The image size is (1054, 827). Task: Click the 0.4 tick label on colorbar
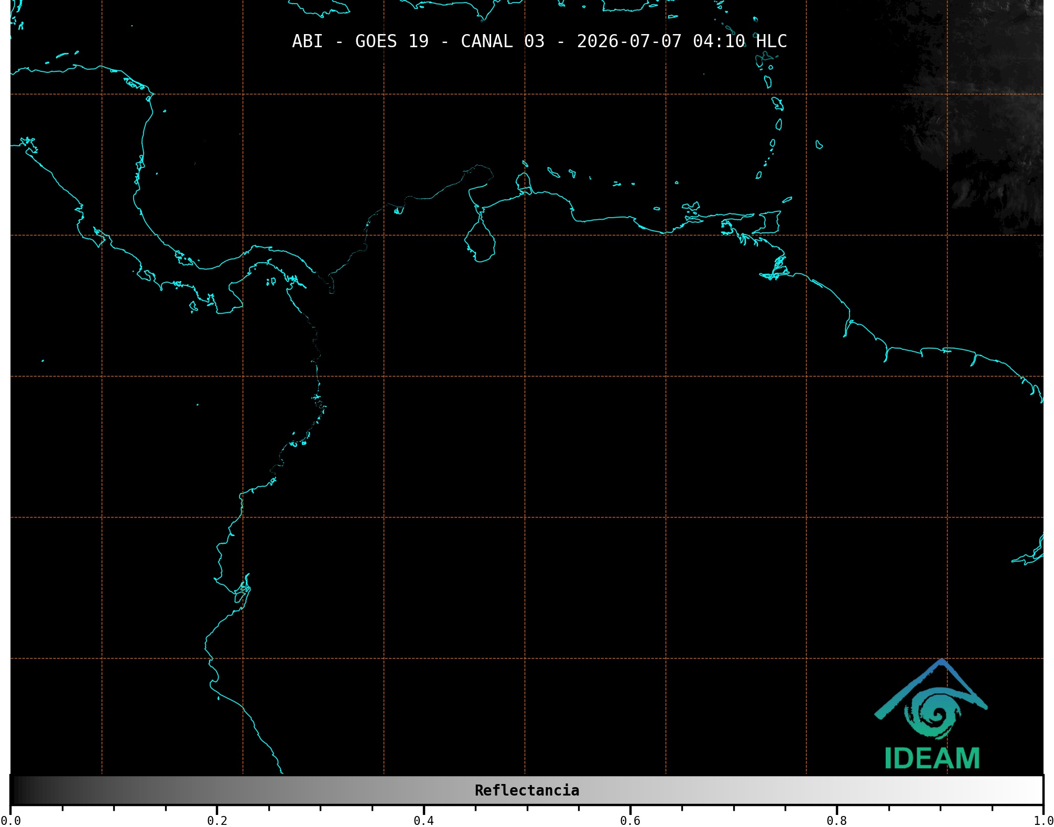point(423,820)
